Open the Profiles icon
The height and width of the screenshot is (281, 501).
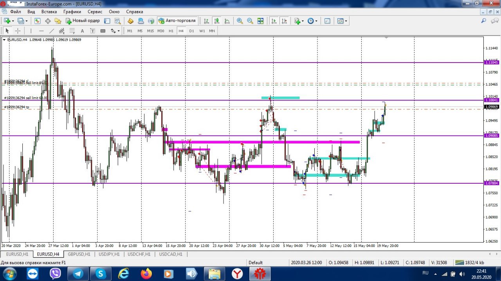coord(21,21)
